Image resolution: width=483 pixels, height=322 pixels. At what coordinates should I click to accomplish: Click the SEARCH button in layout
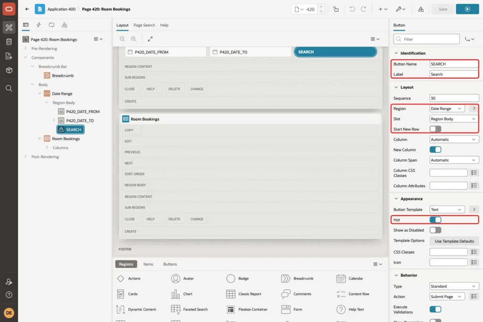[335, 52]
